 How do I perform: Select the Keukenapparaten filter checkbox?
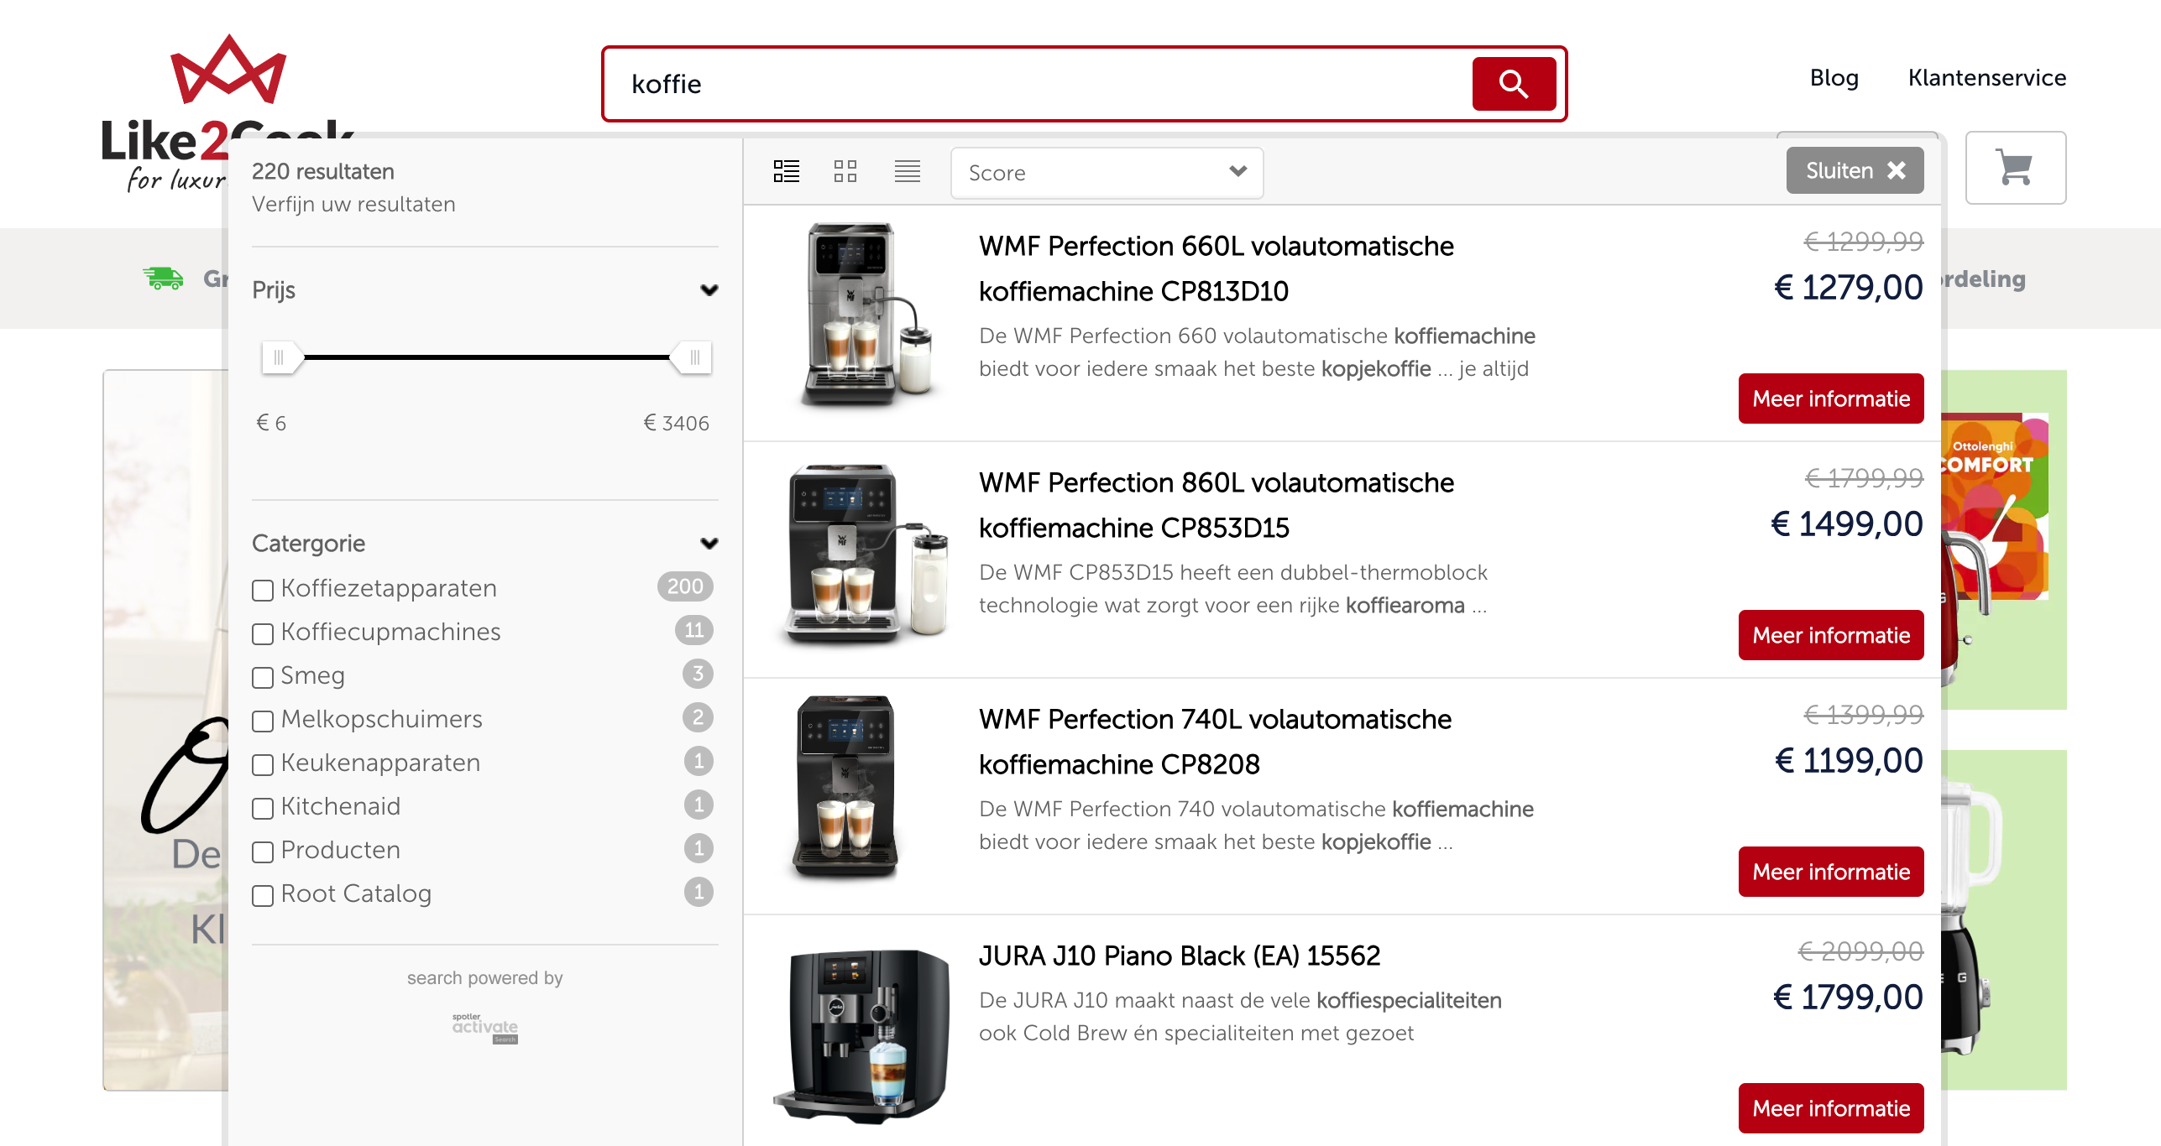pos(263,764)
